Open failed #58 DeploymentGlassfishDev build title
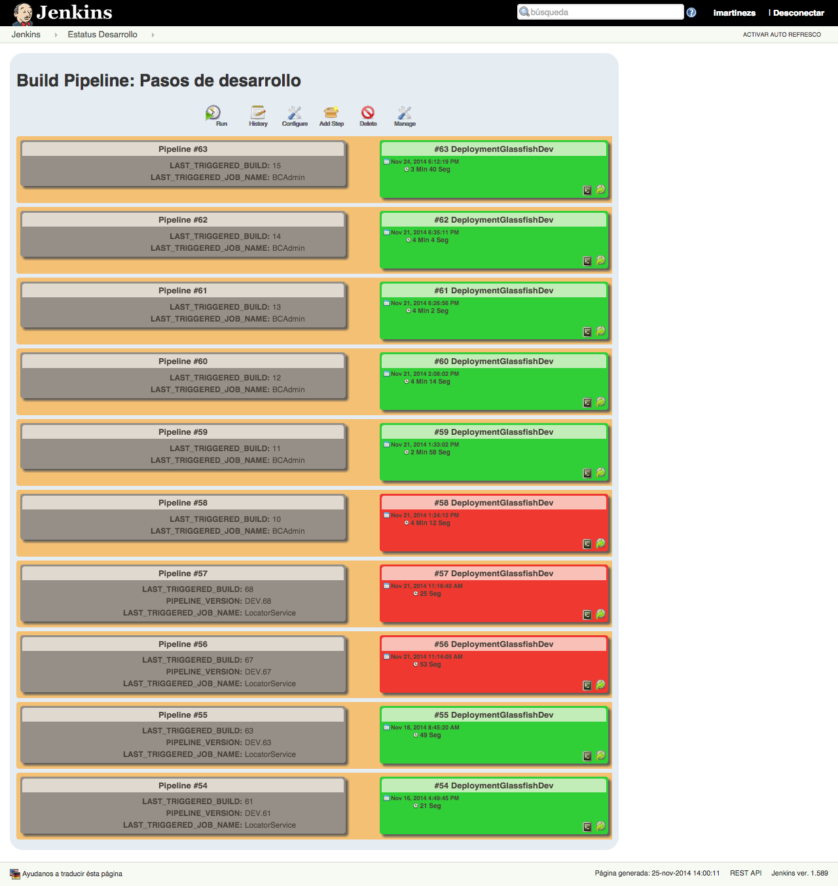This screenshot has width=838, height=886. click(494, 503)
